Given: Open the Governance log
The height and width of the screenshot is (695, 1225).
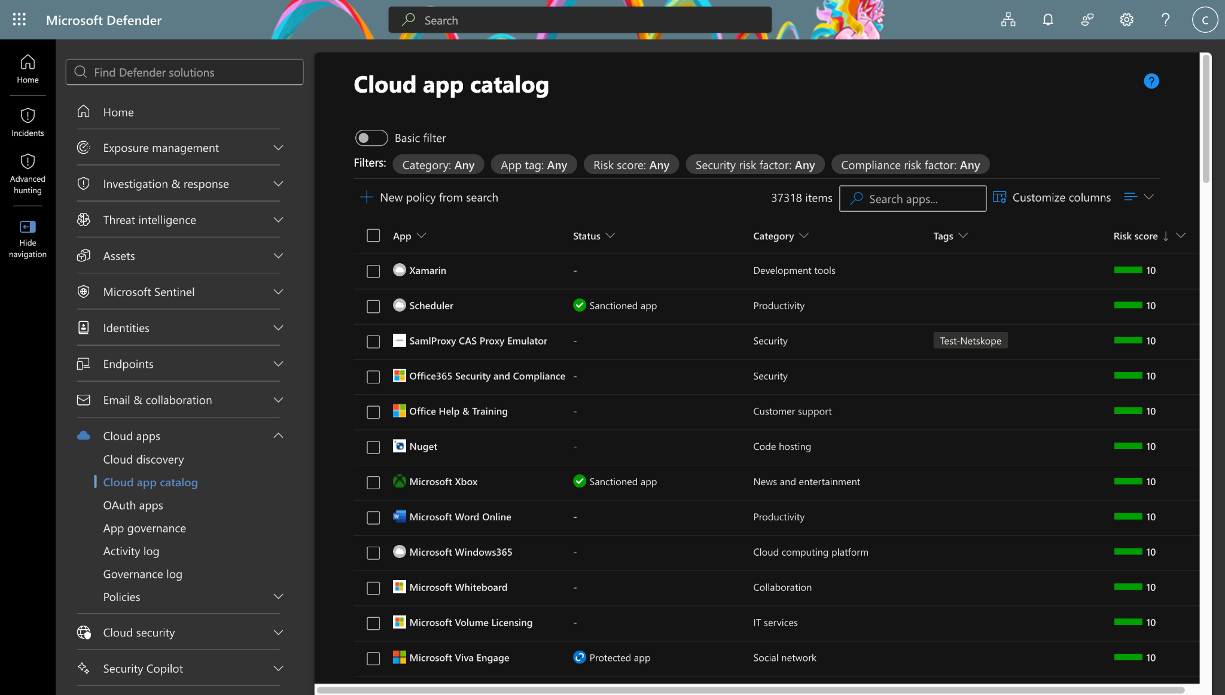Looking at the screenshot, I should coord(142,574).
